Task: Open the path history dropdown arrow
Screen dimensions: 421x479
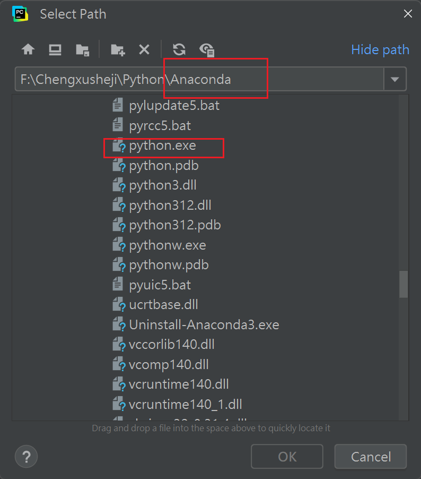Action: (395, 80)
